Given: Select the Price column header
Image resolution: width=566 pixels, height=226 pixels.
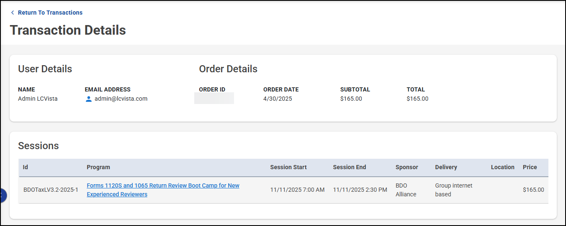Looking at the screenshot, I should 530,167.
